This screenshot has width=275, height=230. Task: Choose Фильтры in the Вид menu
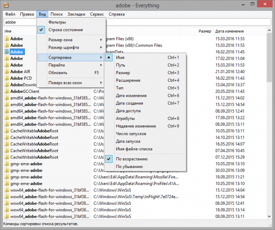point(70,22)
